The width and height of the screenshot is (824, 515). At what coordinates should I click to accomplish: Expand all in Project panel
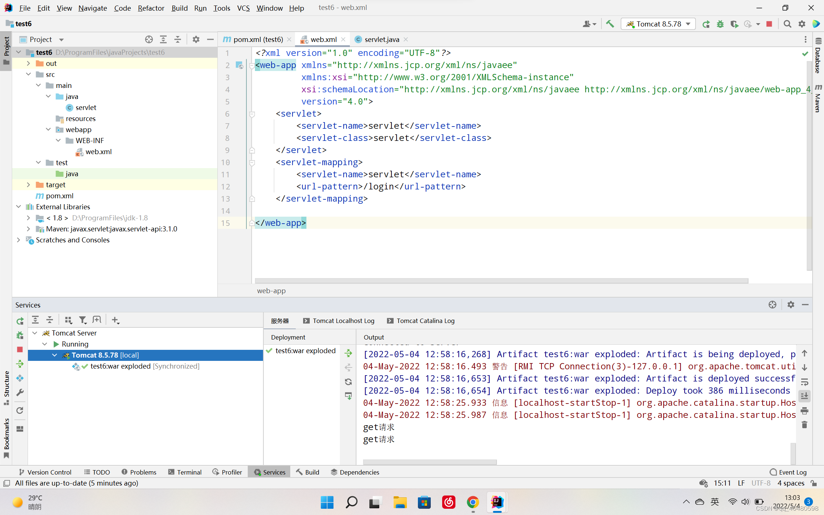coord(163,39)
